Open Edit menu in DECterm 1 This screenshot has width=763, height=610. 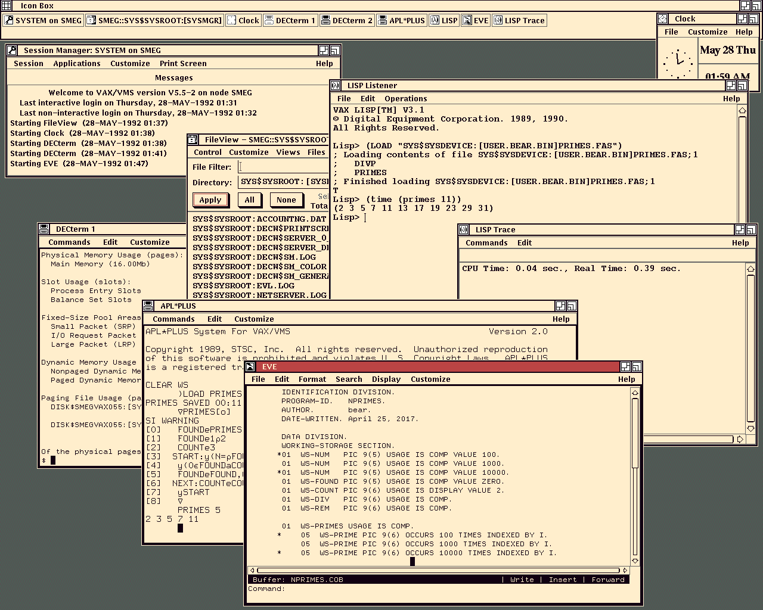tap(110, 242)
